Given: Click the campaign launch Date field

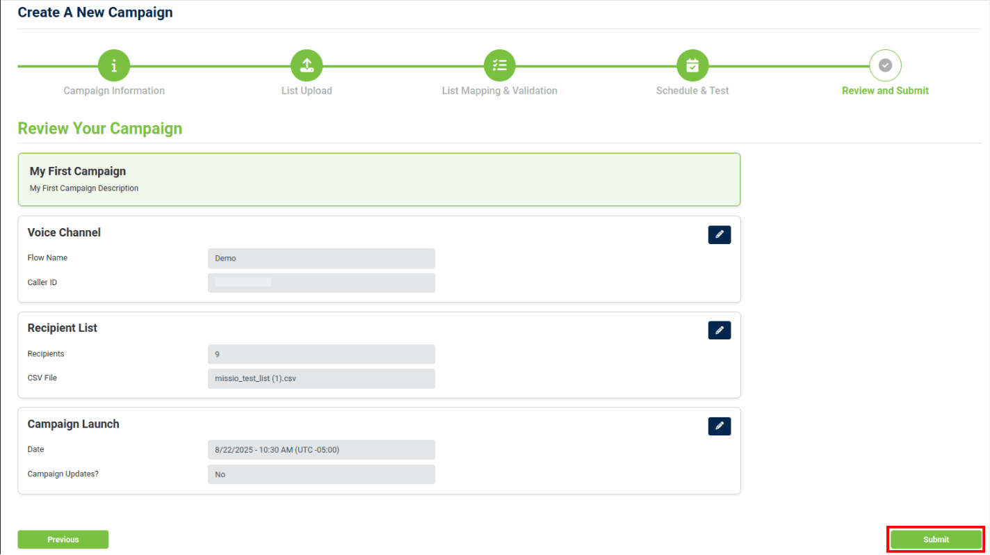Looking at the screenshot, I should pyautogui.click(x=321, y=450).
